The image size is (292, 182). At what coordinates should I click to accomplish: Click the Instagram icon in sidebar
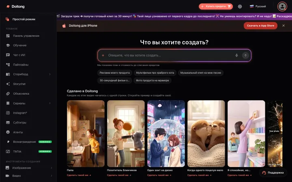8,113
